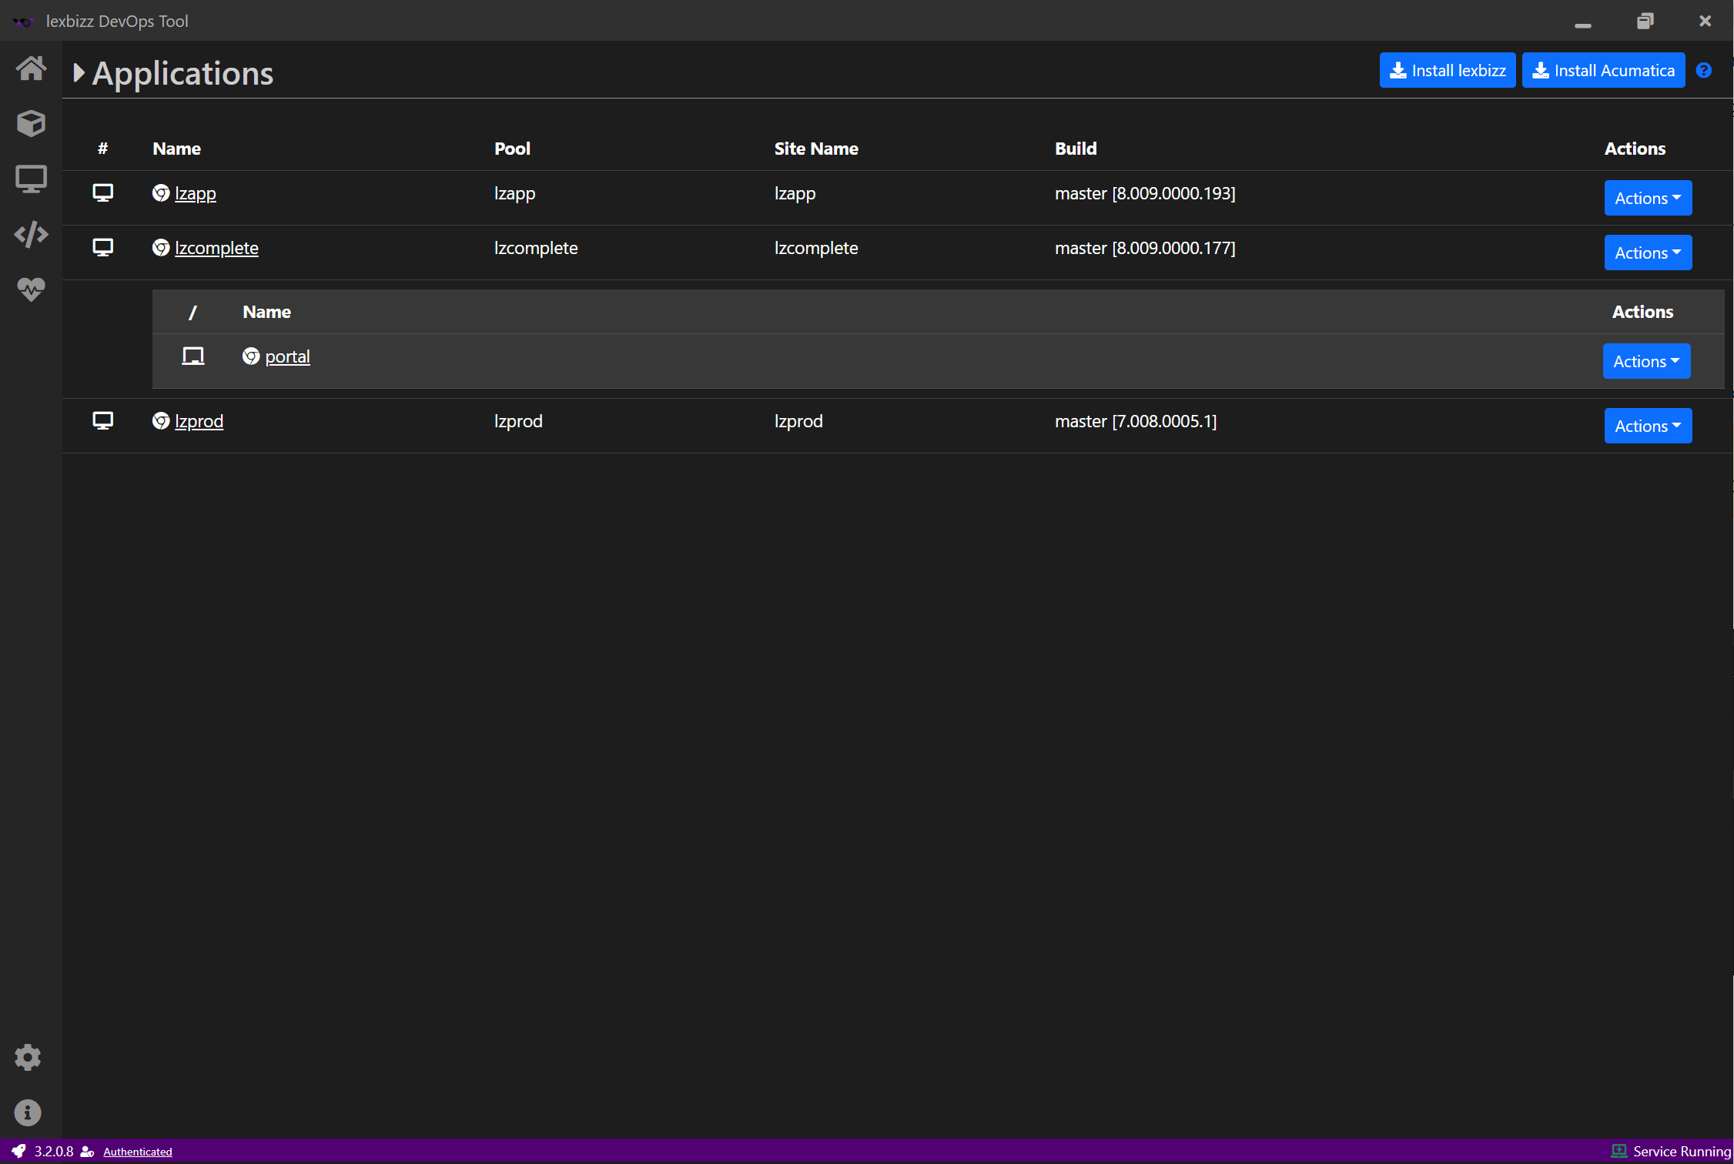Open the settings gear icon

tap(28, 1057)
